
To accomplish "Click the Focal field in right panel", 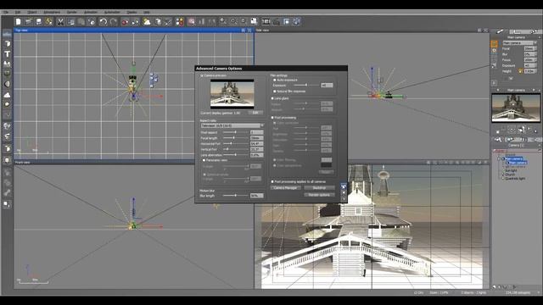I will pyautogui.click(x=529, y=49).
